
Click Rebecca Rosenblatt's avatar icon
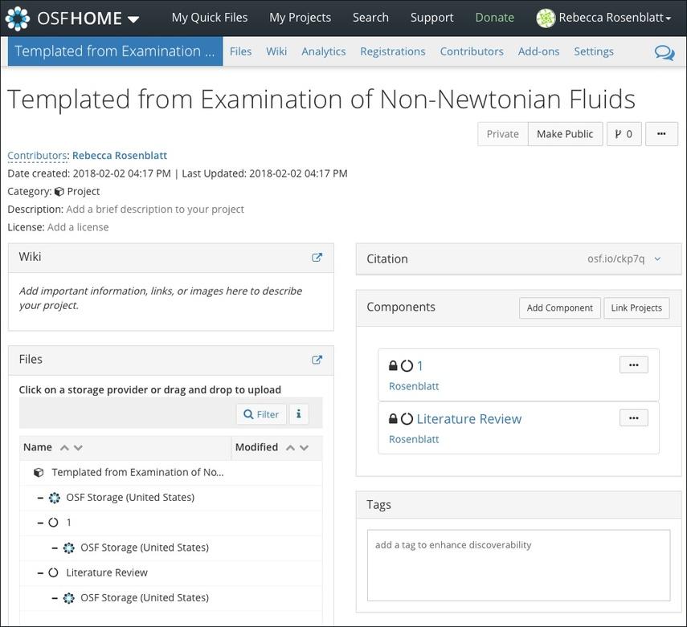pyautogui.click(x=546, y=18)
